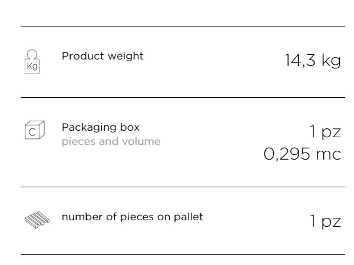Click the 0,295 mc volume value

coord(302,154)
